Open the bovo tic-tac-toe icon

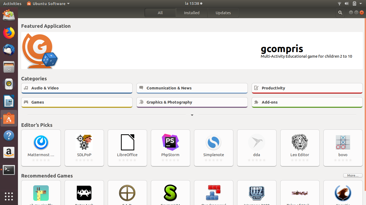point(343,143)
